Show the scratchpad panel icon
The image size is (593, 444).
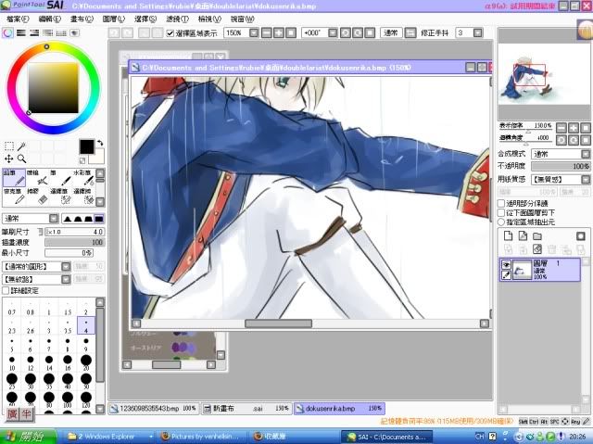74,32
